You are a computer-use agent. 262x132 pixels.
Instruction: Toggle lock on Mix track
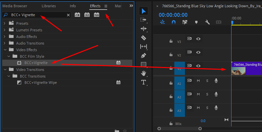(171, 123)
